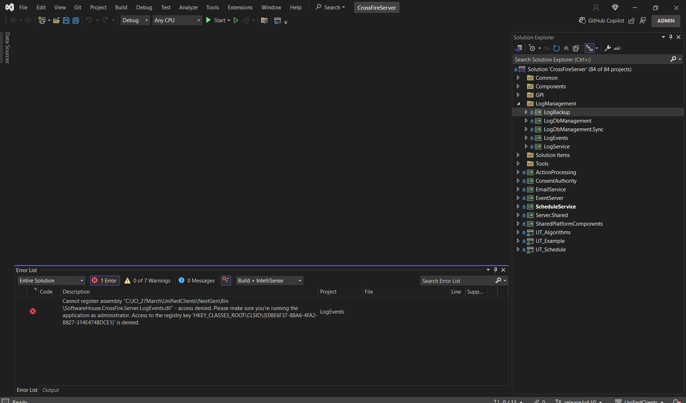686x403 pixels.
Task: Click the New Project toolbar icon
Action: (42, 20)
